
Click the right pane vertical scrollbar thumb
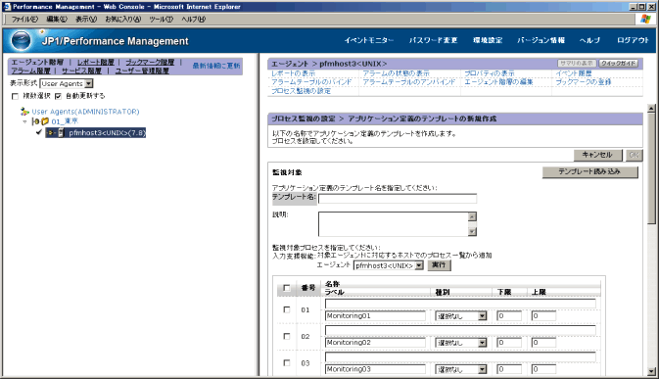point(651,168)
